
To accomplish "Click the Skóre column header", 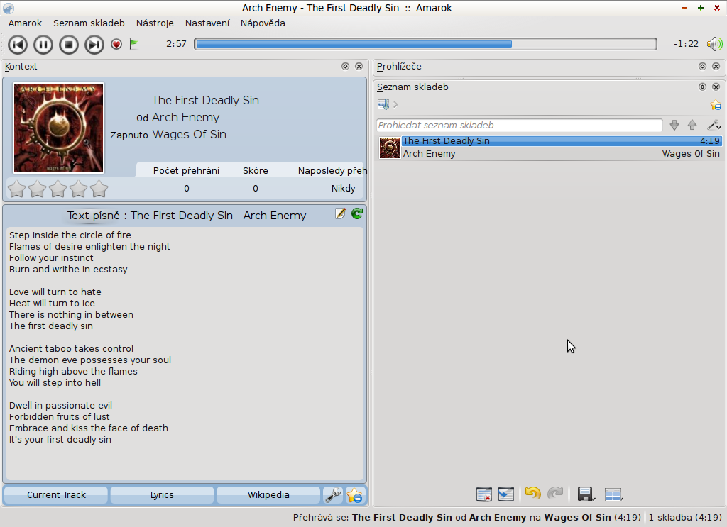I will click(256, 170).
